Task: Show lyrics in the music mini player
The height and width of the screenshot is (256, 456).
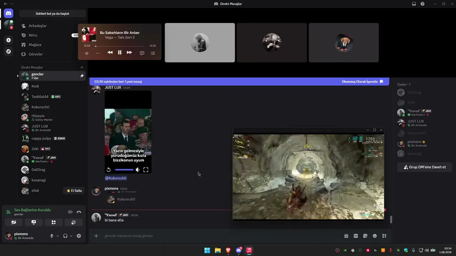Action: coord(142,53)
